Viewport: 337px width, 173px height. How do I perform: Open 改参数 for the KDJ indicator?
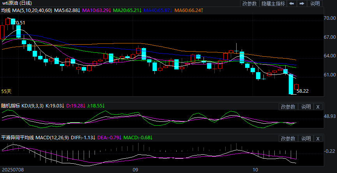[288, 107]
